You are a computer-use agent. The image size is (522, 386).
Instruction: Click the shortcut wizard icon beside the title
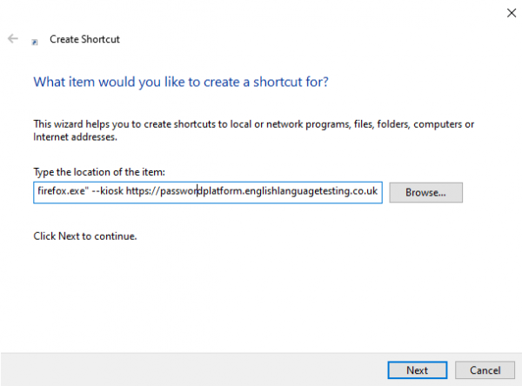(x=35, y=42)
